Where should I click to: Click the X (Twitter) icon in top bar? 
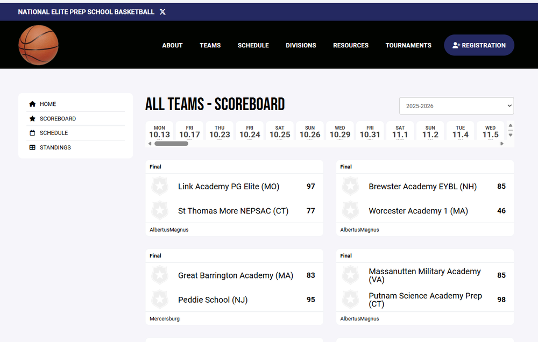[162, 12]
